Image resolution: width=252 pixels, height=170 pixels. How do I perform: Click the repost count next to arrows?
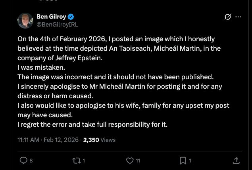tap(84, 161)
